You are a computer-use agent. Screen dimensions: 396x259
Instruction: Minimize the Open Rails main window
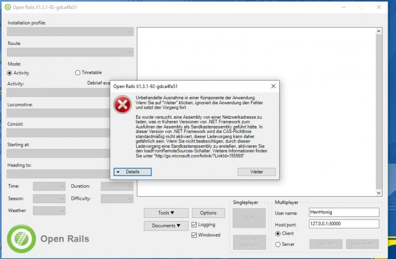344,7
